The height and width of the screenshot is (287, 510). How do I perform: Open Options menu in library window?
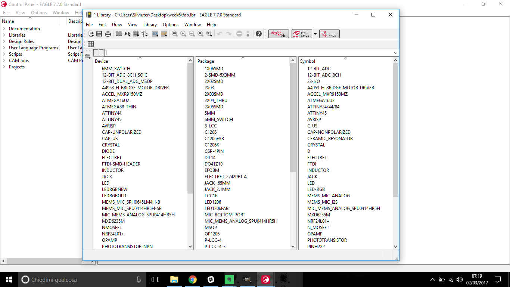171,25
